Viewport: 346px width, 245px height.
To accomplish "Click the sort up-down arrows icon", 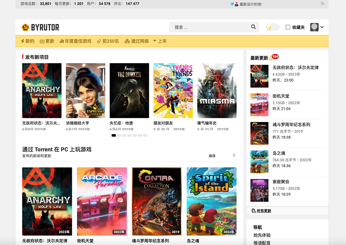I will point(234,155).
